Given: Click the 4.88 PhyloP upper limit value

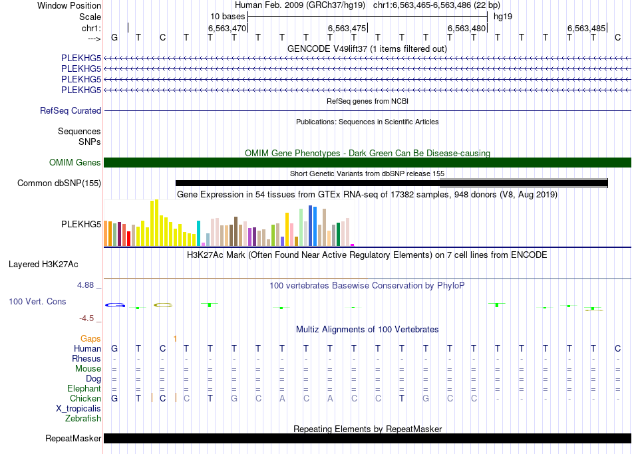Looking at the screenshot, I should (85, 284).
